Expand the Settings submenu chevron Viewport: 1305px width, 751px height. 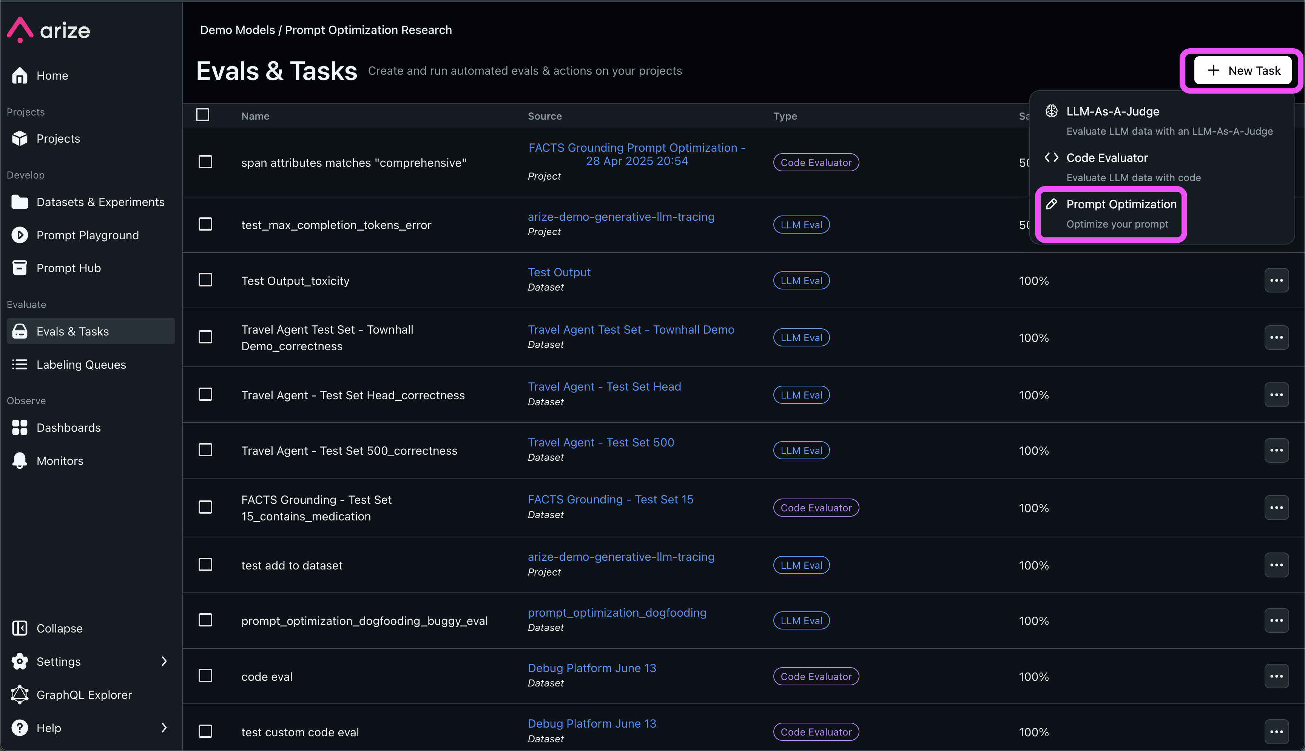[164, 661]
